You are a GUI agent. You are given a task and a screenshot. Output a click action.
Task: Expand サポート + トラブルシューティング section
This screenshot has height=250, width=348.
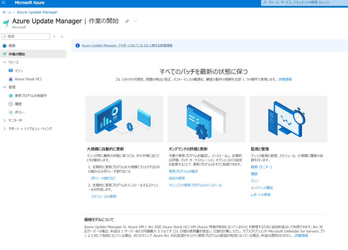tap(5, 129)
